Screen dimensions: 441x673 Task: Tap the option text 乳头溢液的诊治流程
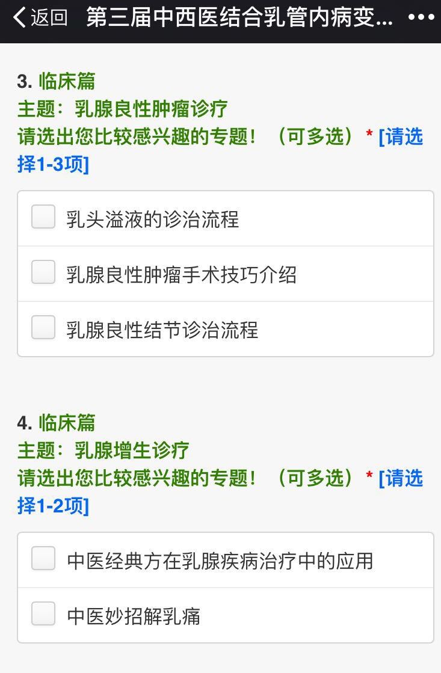152,219
